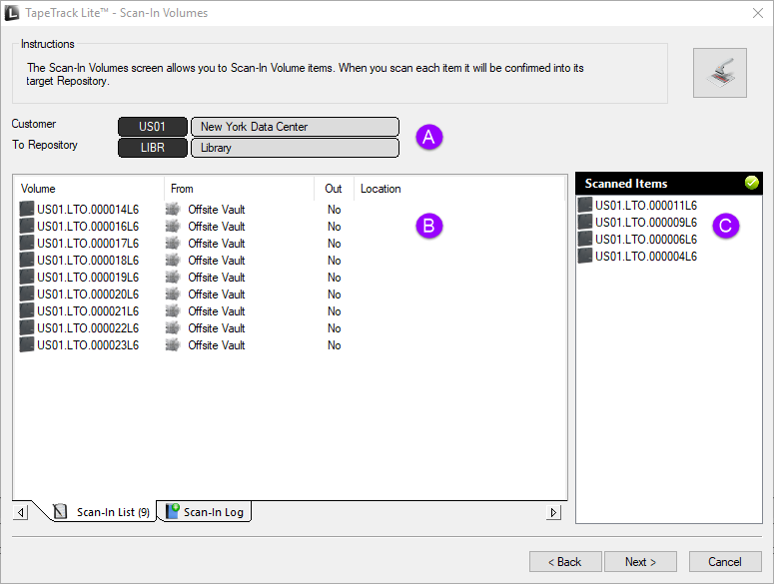The image size is (774, 584).
Task: Click the New York Data Center field
Action: [x=295, y=126]
